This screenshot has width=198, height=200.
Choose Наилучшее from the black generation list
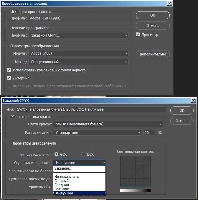pyautogui.click(x=79, y=193)
